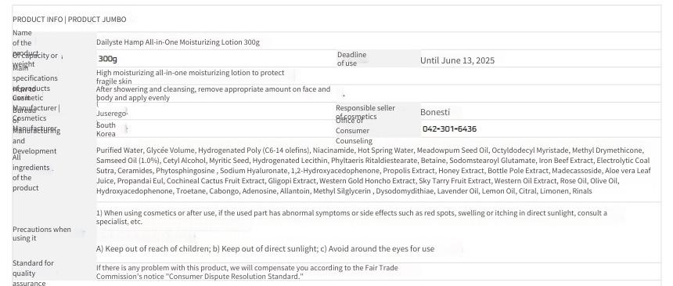
Task: Click the ingredients list starting Purified Water
Action: 373,171
